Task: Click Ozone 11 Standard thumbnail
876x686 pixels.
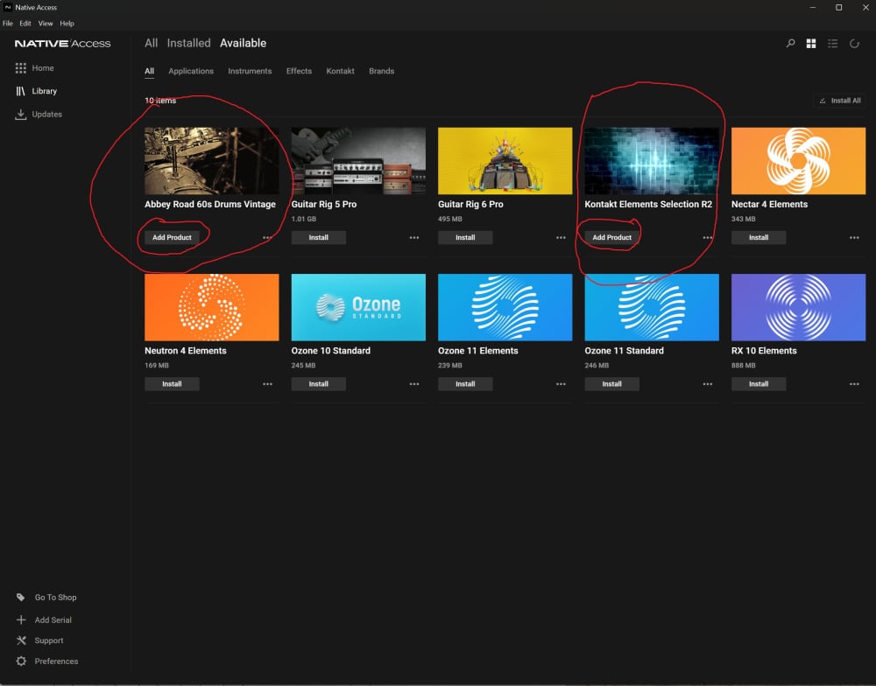Action: point(652,307)
